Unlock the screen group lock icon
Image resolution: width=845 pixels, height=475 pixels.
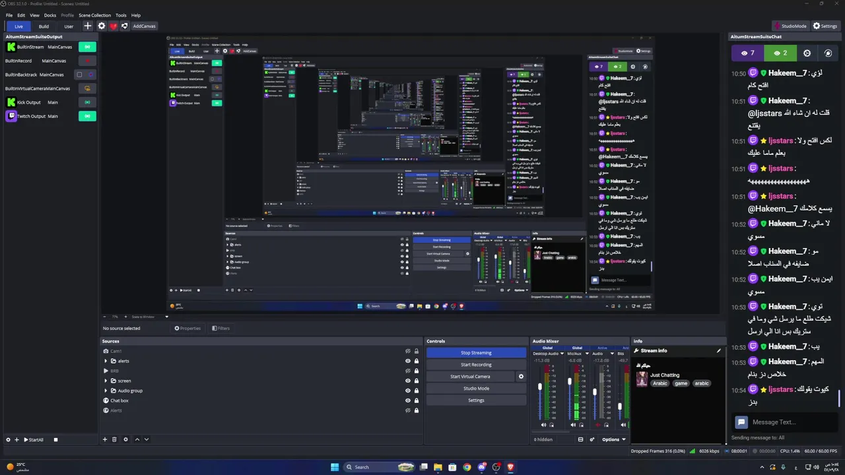417,381
